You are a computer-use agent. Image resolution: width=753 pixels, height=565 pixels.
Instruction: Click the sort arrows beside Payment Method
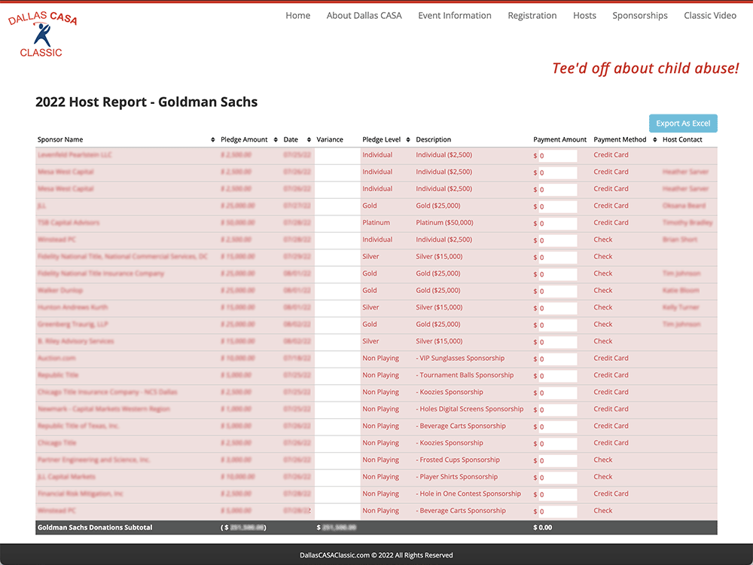(654, 140)
